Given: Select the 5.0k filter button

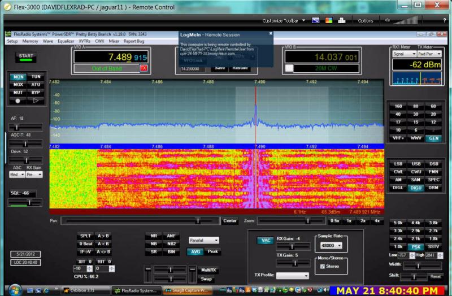Looking at the screenshot, I should [x=398, y=223].
